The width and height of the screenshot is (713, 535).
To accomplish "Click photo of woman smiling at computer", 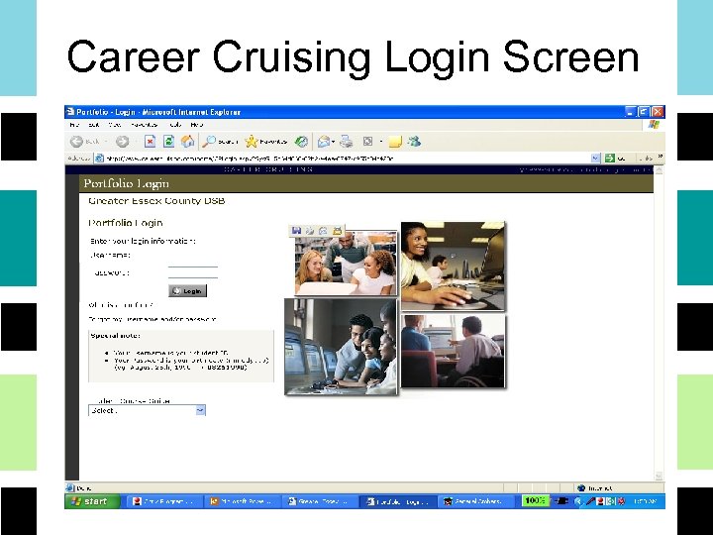I will point(453,266).
